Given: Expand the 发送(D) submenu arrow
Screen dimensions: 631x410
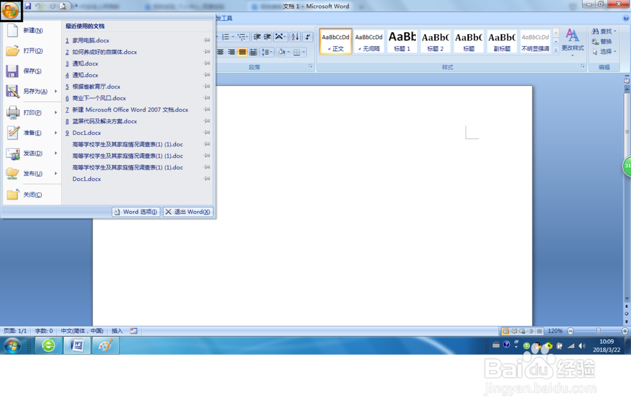Looking at the screenshot, I should [56, 153].
